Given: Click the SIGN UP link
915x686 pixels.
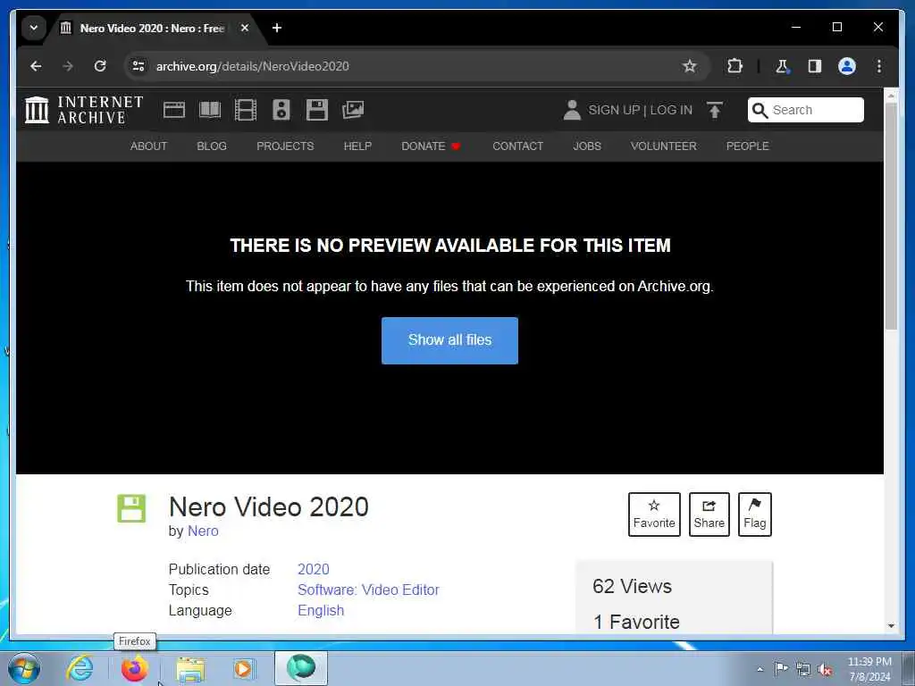Looking at the screenshot, I should [x=614, y=110].
